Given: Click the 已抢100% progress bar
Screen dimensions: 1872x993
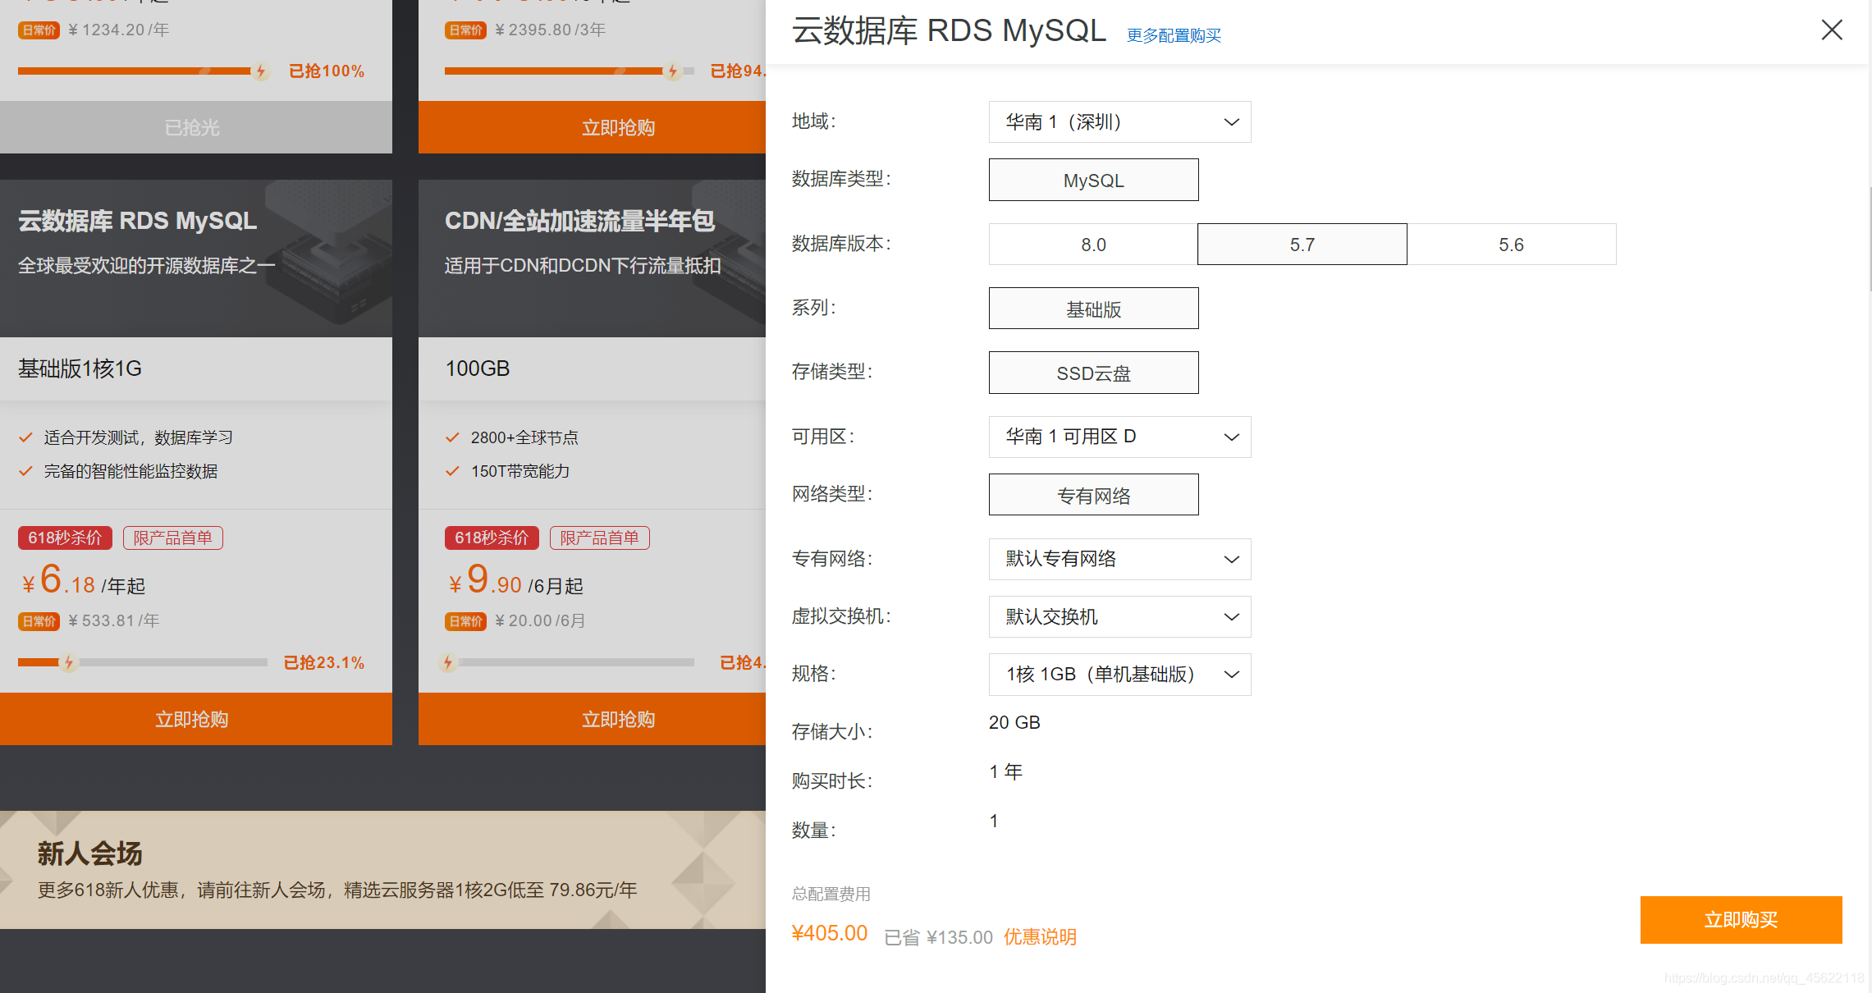Looking at the screenshot, I should [x=143, y=71].
